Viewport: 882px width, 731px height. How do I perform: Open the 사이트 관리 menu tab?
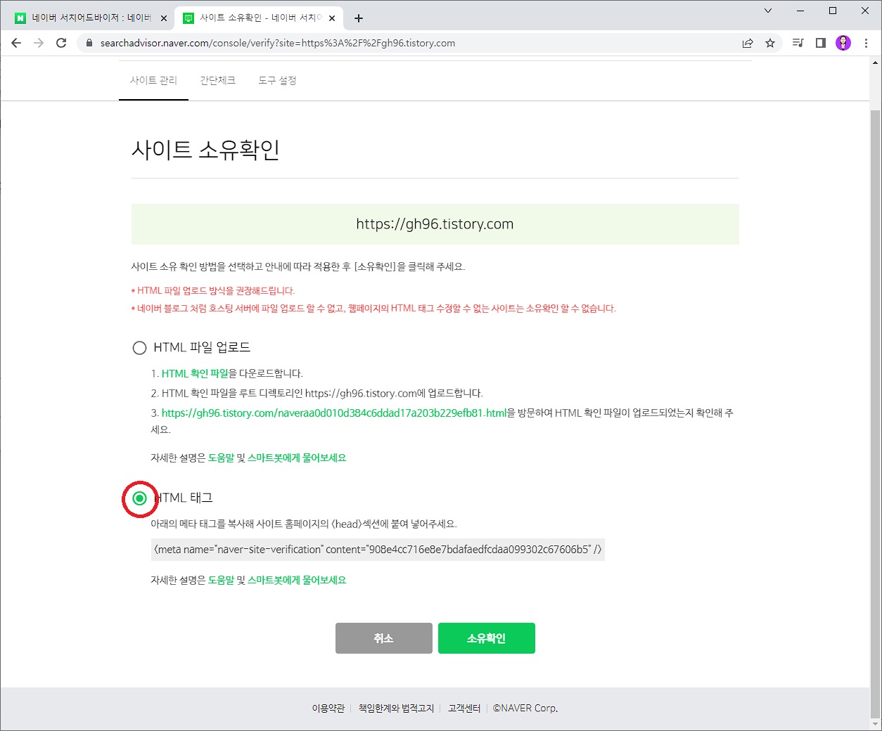153,80
